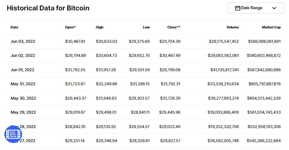Click the Volume column header
Image resolution: width=289 pixels, height=150 pixels.
pos(233,27)
